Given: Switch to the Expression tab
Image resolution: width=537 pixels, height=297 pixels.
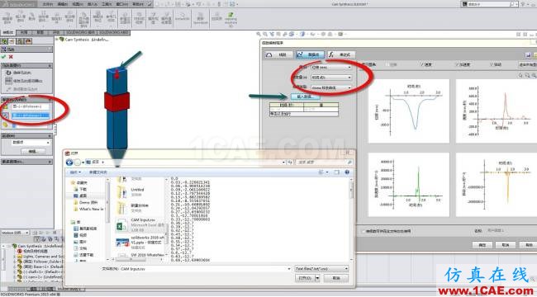Looking at the screenshot, I should 341,54.
